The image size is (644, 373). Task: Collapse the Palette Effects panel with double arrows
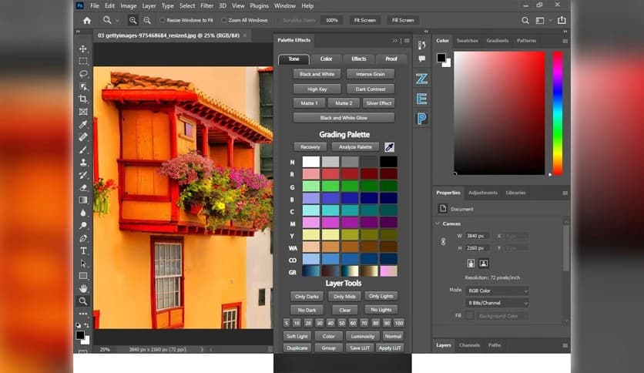pyautogui.click(x=394, y=41)
